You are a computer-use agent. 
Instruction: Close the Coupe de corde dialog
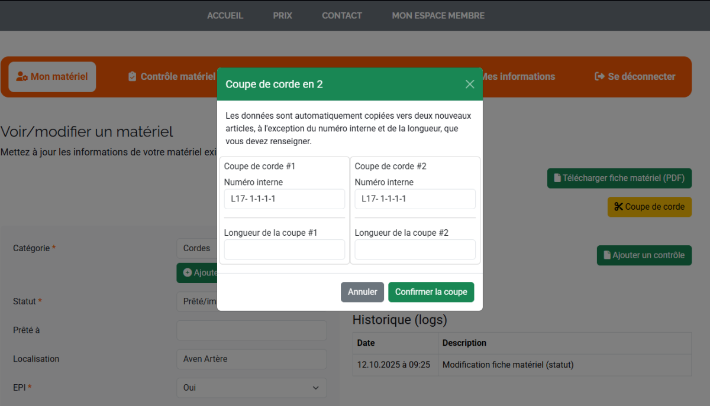(470, 84)
